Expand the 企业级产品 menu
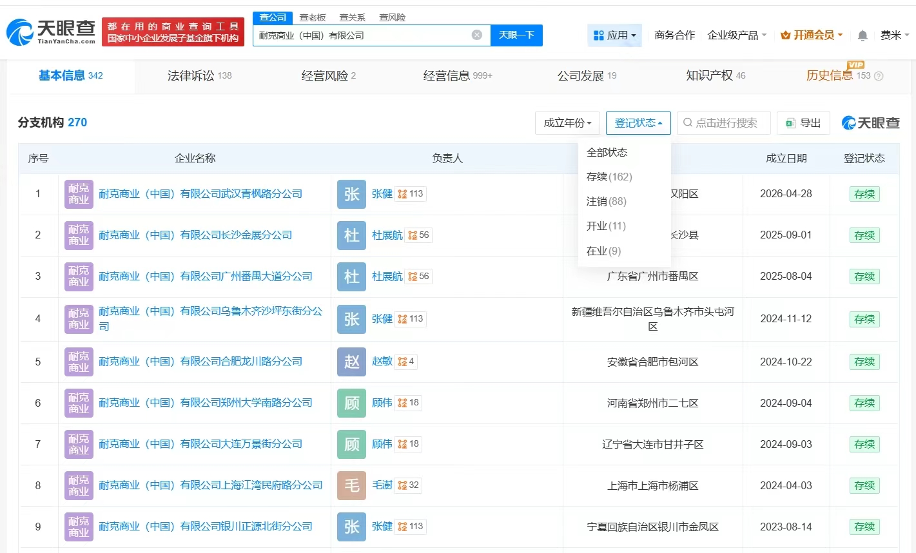This screenshot has width=916, height=553. click(x=737, y=35)
